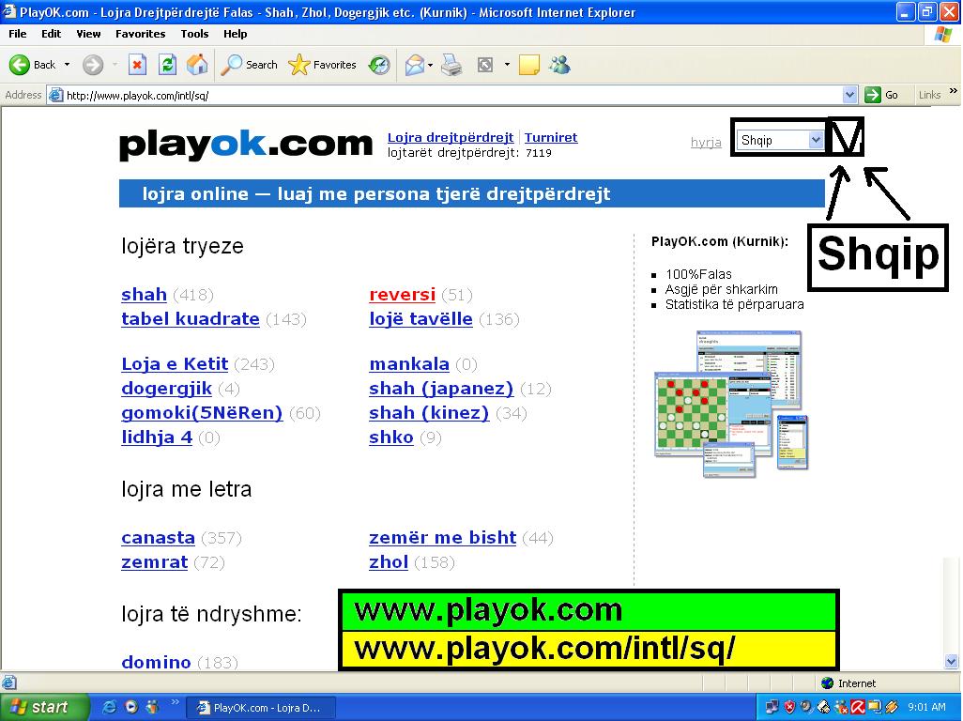Screen dimensions: 963x721
Task: Launch Internet Explorer from Quick Launch
Action: (x=109, y=707)
